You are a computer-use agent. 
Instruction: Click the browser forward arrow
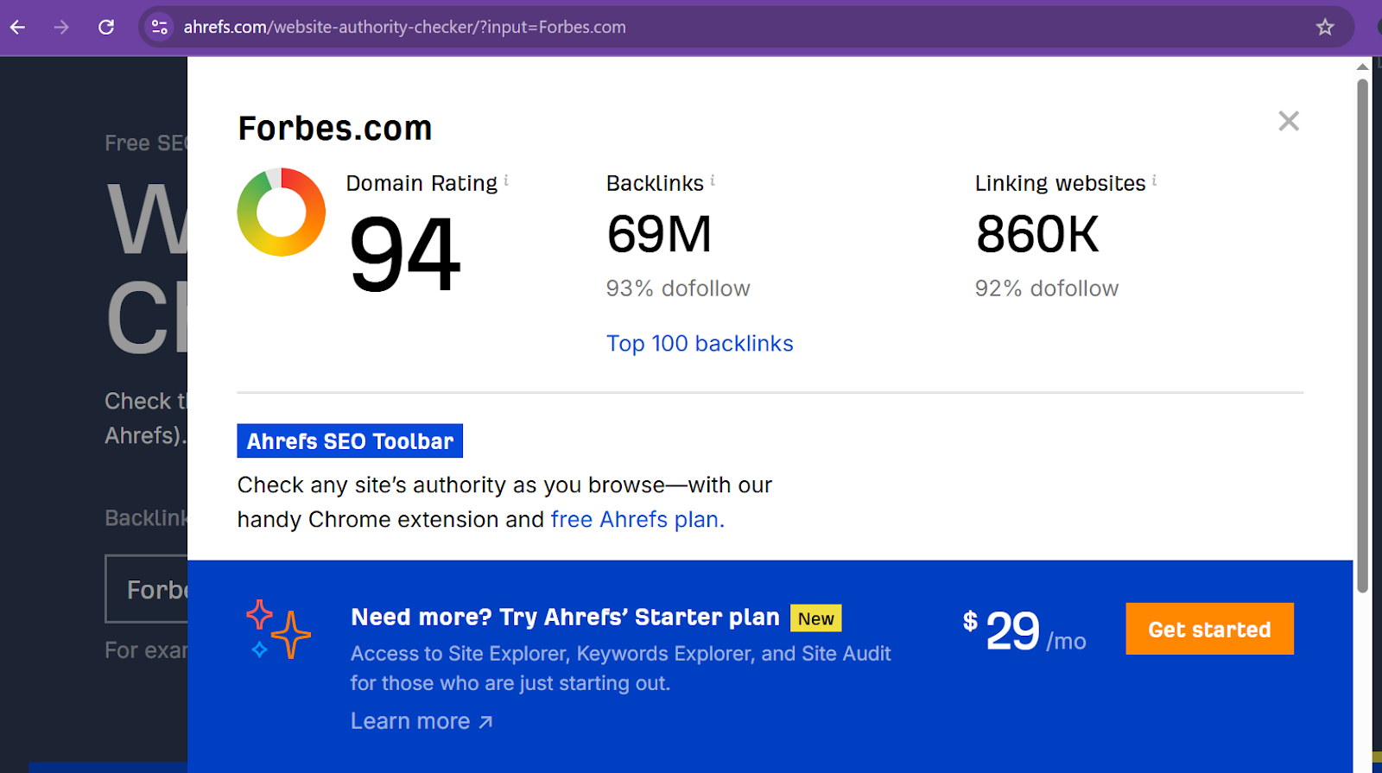click(x=61, y=27)
